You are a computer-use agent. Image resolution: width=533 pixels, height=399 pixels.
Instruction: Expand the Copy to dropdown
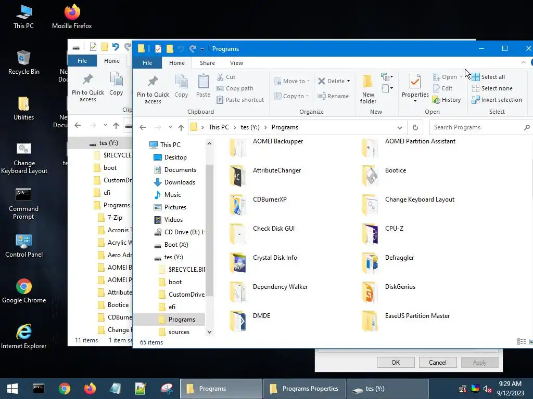(x=307, y=96)
